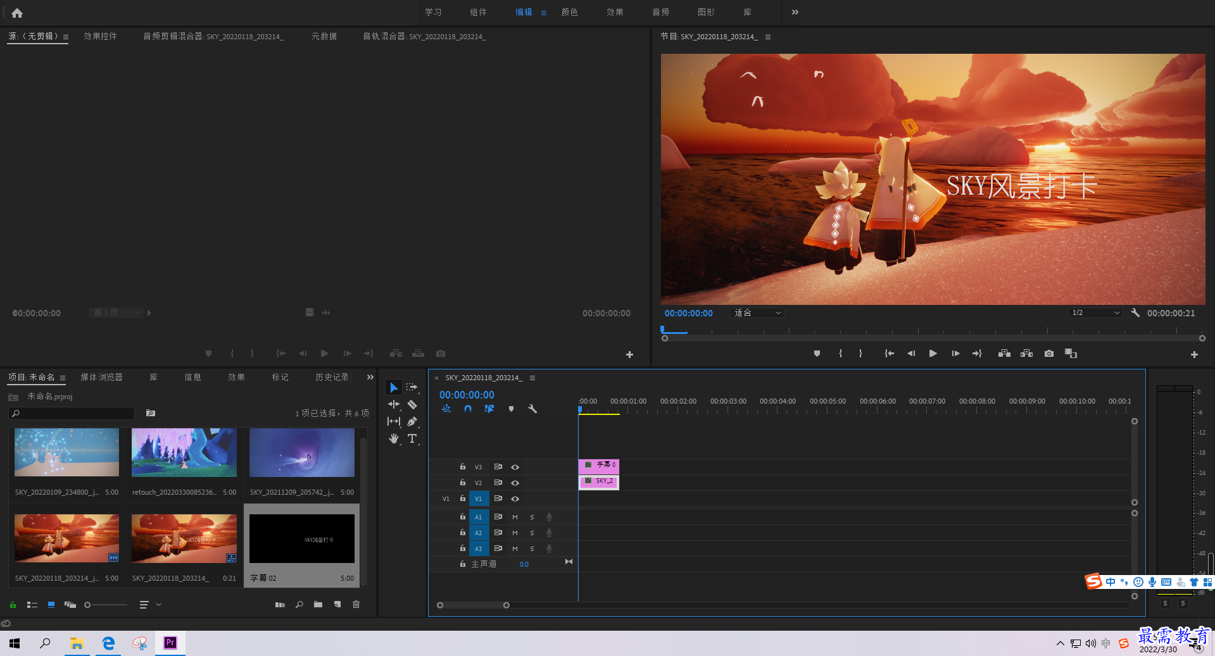The image size is (1215, 656).
Task: Toggle linked selection in timeline
Action: point(489,409)
